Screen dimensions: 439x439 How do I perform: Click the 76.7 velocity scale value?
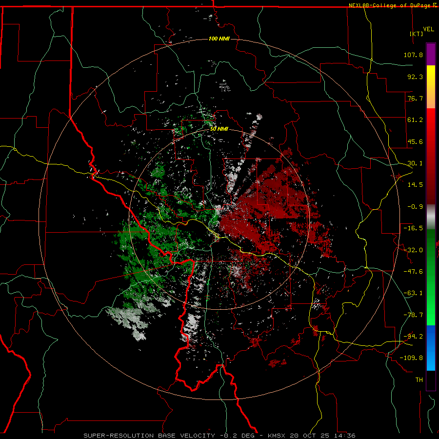coord(415,98)
